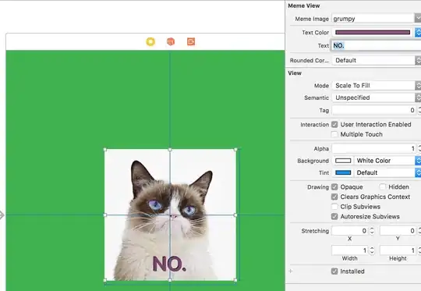This screenshot has height=291, width=421.
Task: Open the Text Color popup arrows
Action: (x=418, y=32)
